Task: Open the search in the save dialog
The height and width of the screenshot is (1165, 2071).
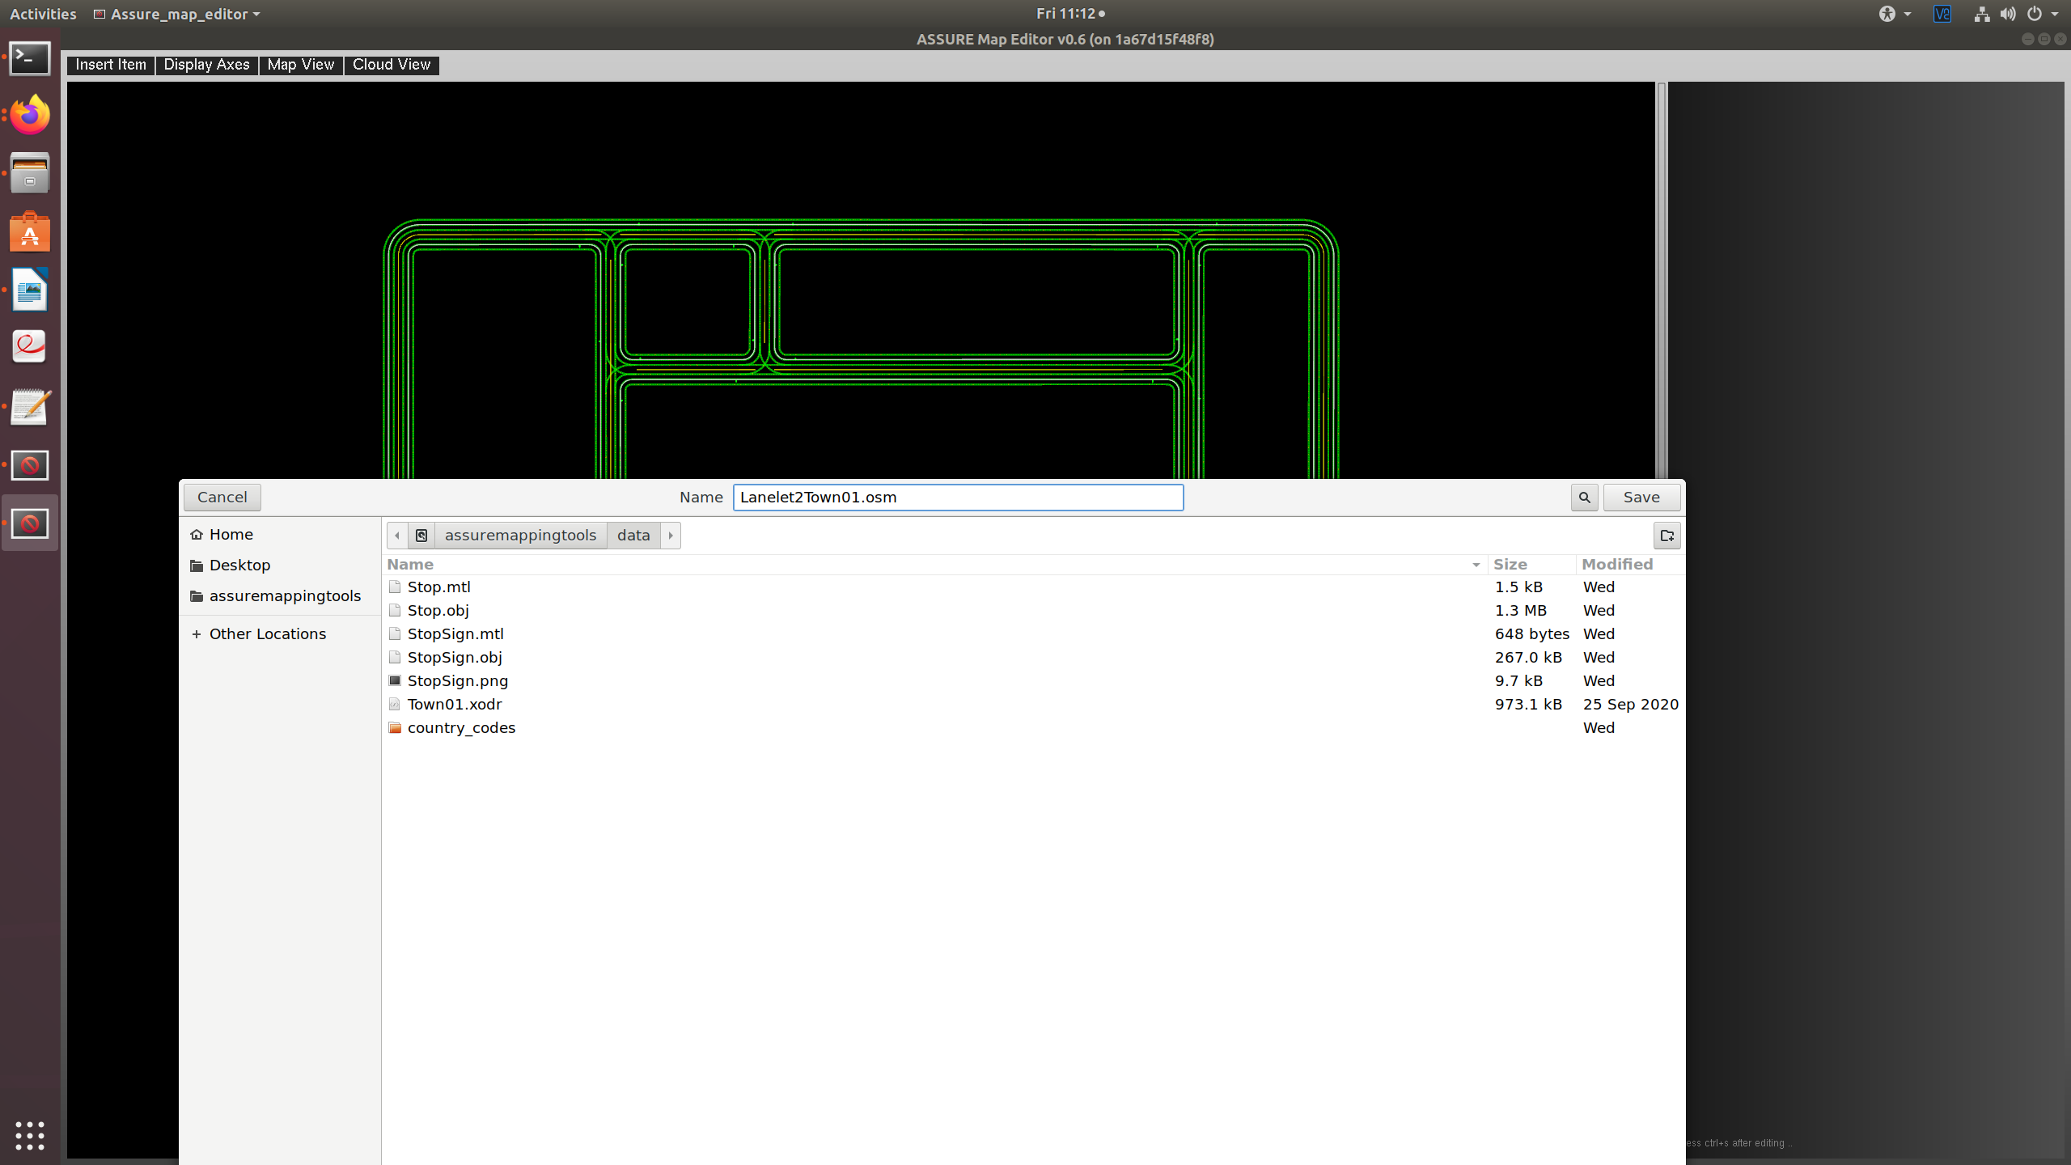Action: (x=1583, y=497)
